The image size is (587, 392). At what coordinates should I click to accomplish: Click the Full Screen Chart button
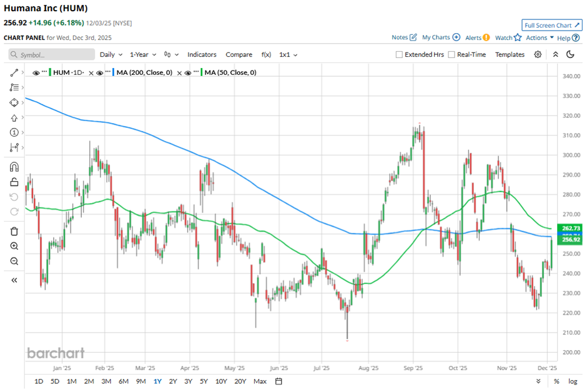(x=552, y=26)
